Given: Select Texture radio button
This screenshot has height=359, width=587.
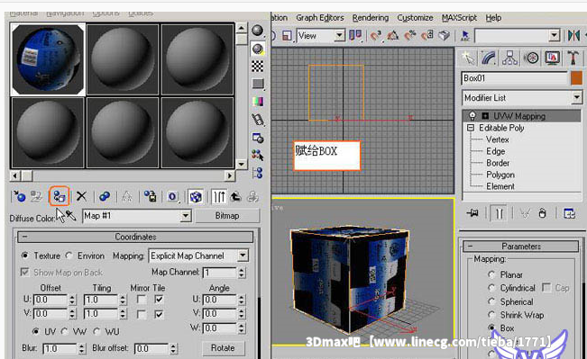Looking at the screenshot, I should pos(25,256).
